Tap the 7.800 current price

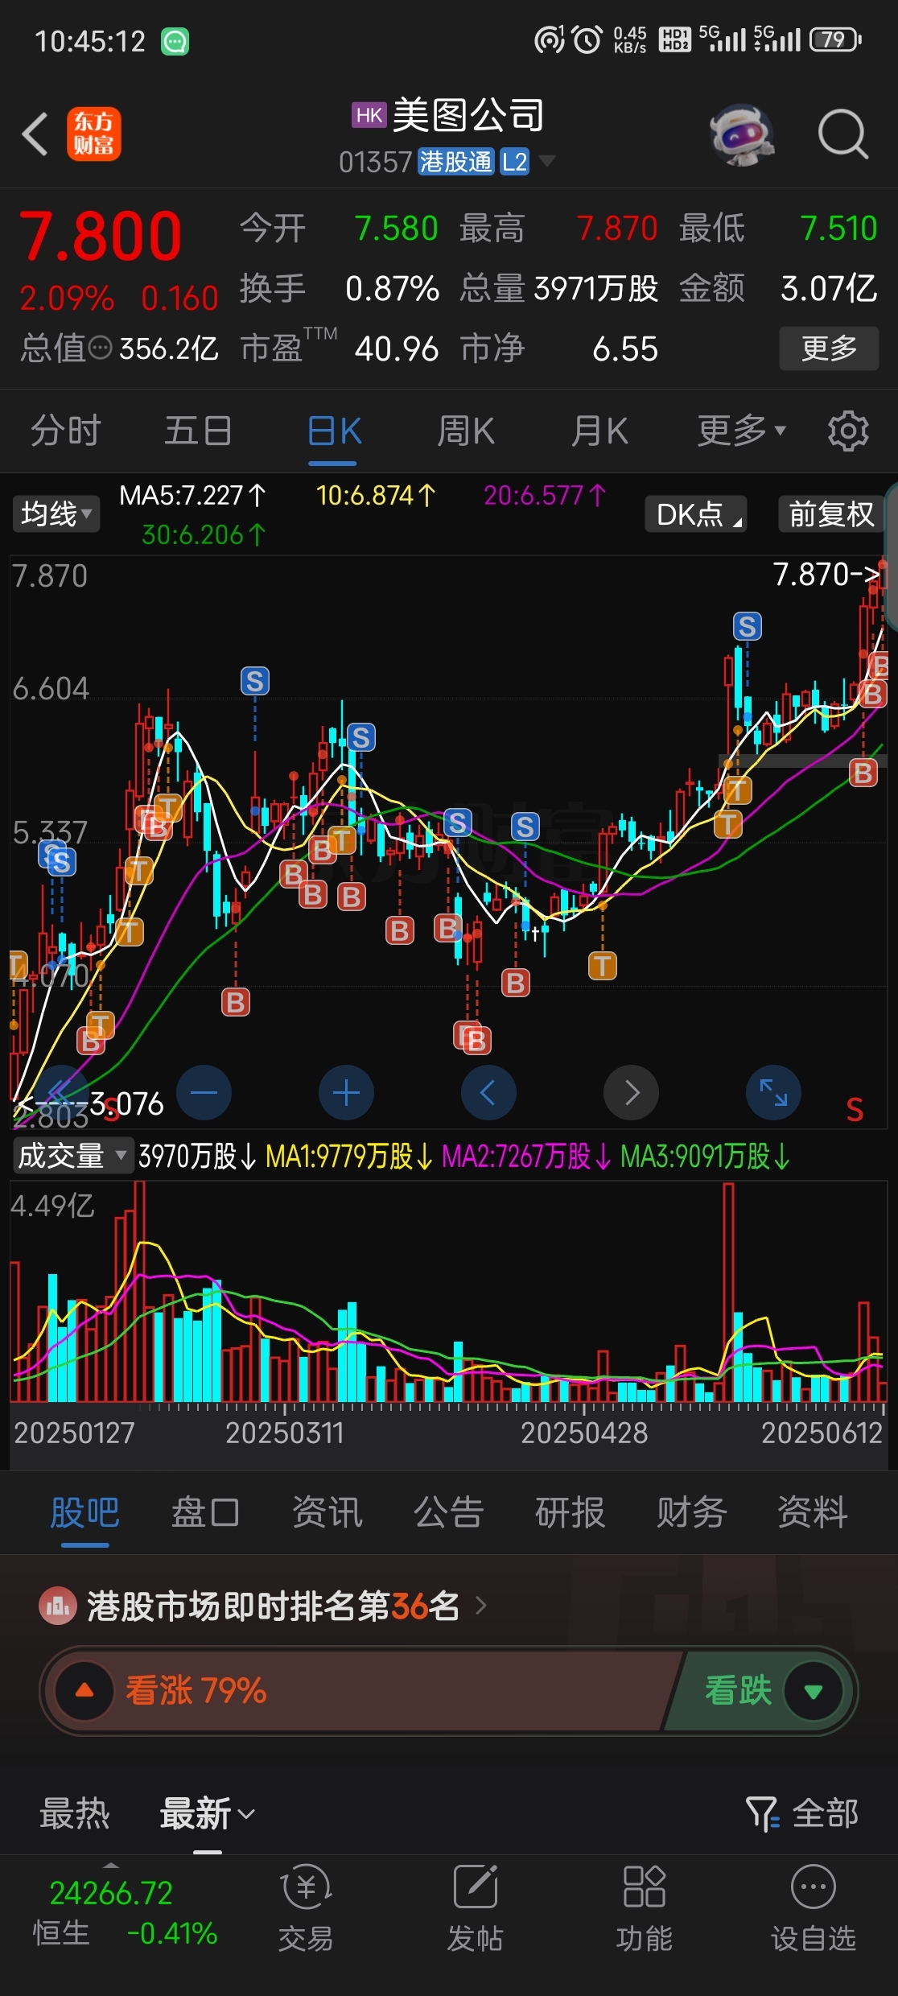pos(101,237)
